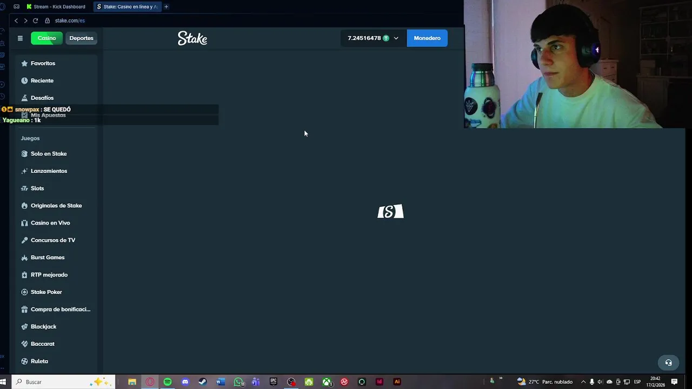Open Slots category
This screenshot has width=692, height=389.
tap(37, 189)
